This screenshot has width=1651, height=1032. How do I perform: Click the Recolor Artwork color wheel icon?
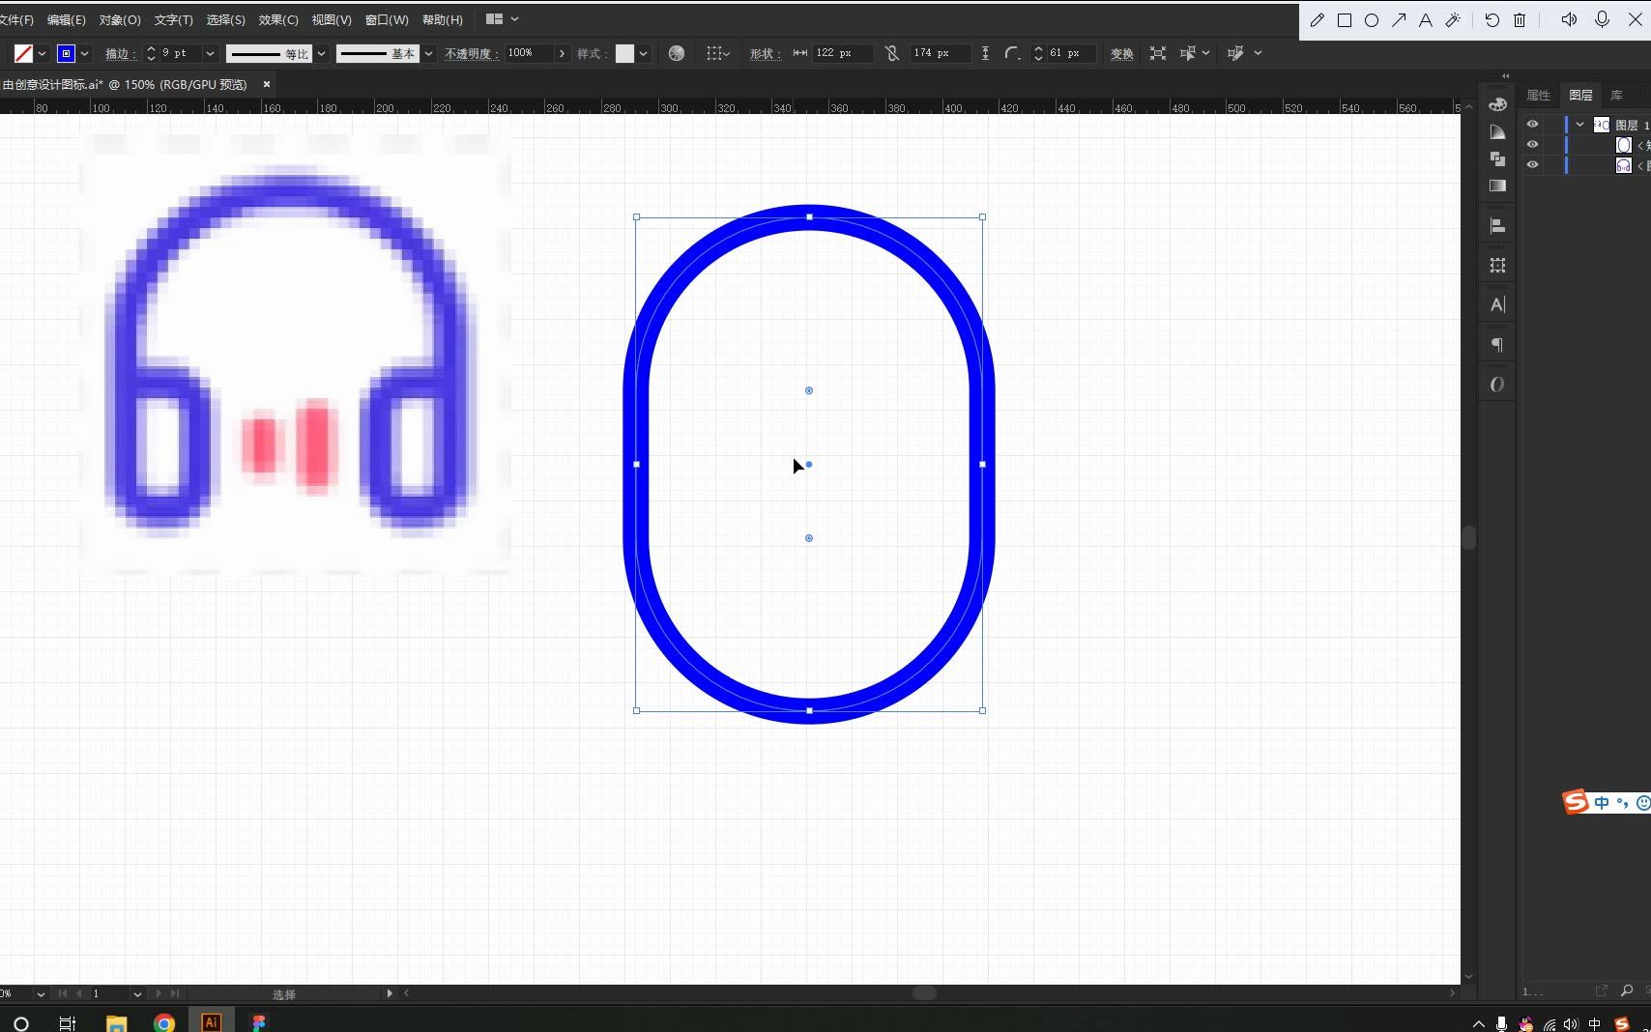pos(677,53)
